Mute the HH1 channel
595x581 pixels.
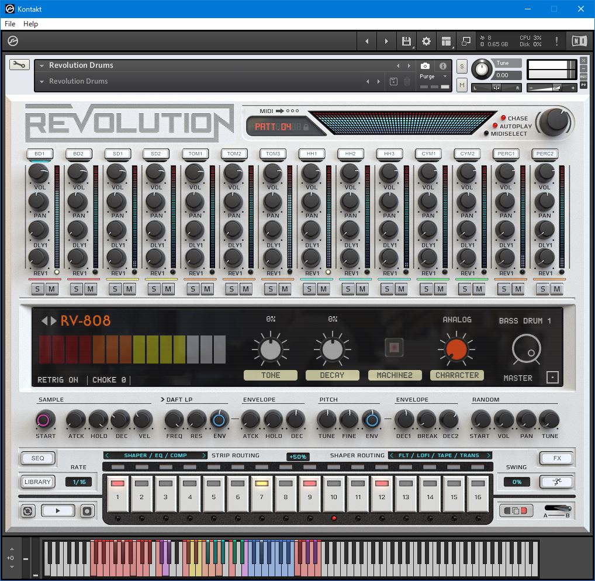pos(323,289)
